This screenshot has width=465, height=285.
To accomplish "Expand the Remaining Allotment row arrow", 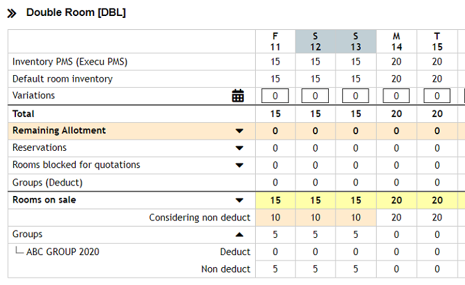I will coord(239,131).
